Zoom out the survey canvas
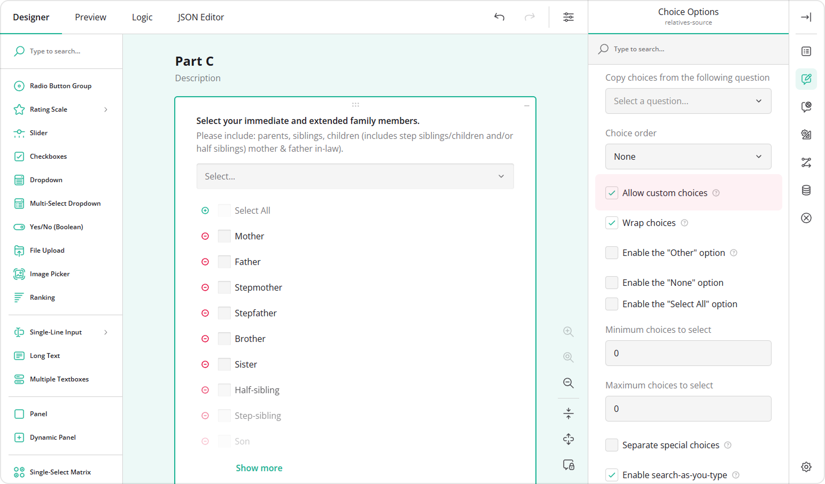Screen dimensions: 825x484 pos(568,382)
